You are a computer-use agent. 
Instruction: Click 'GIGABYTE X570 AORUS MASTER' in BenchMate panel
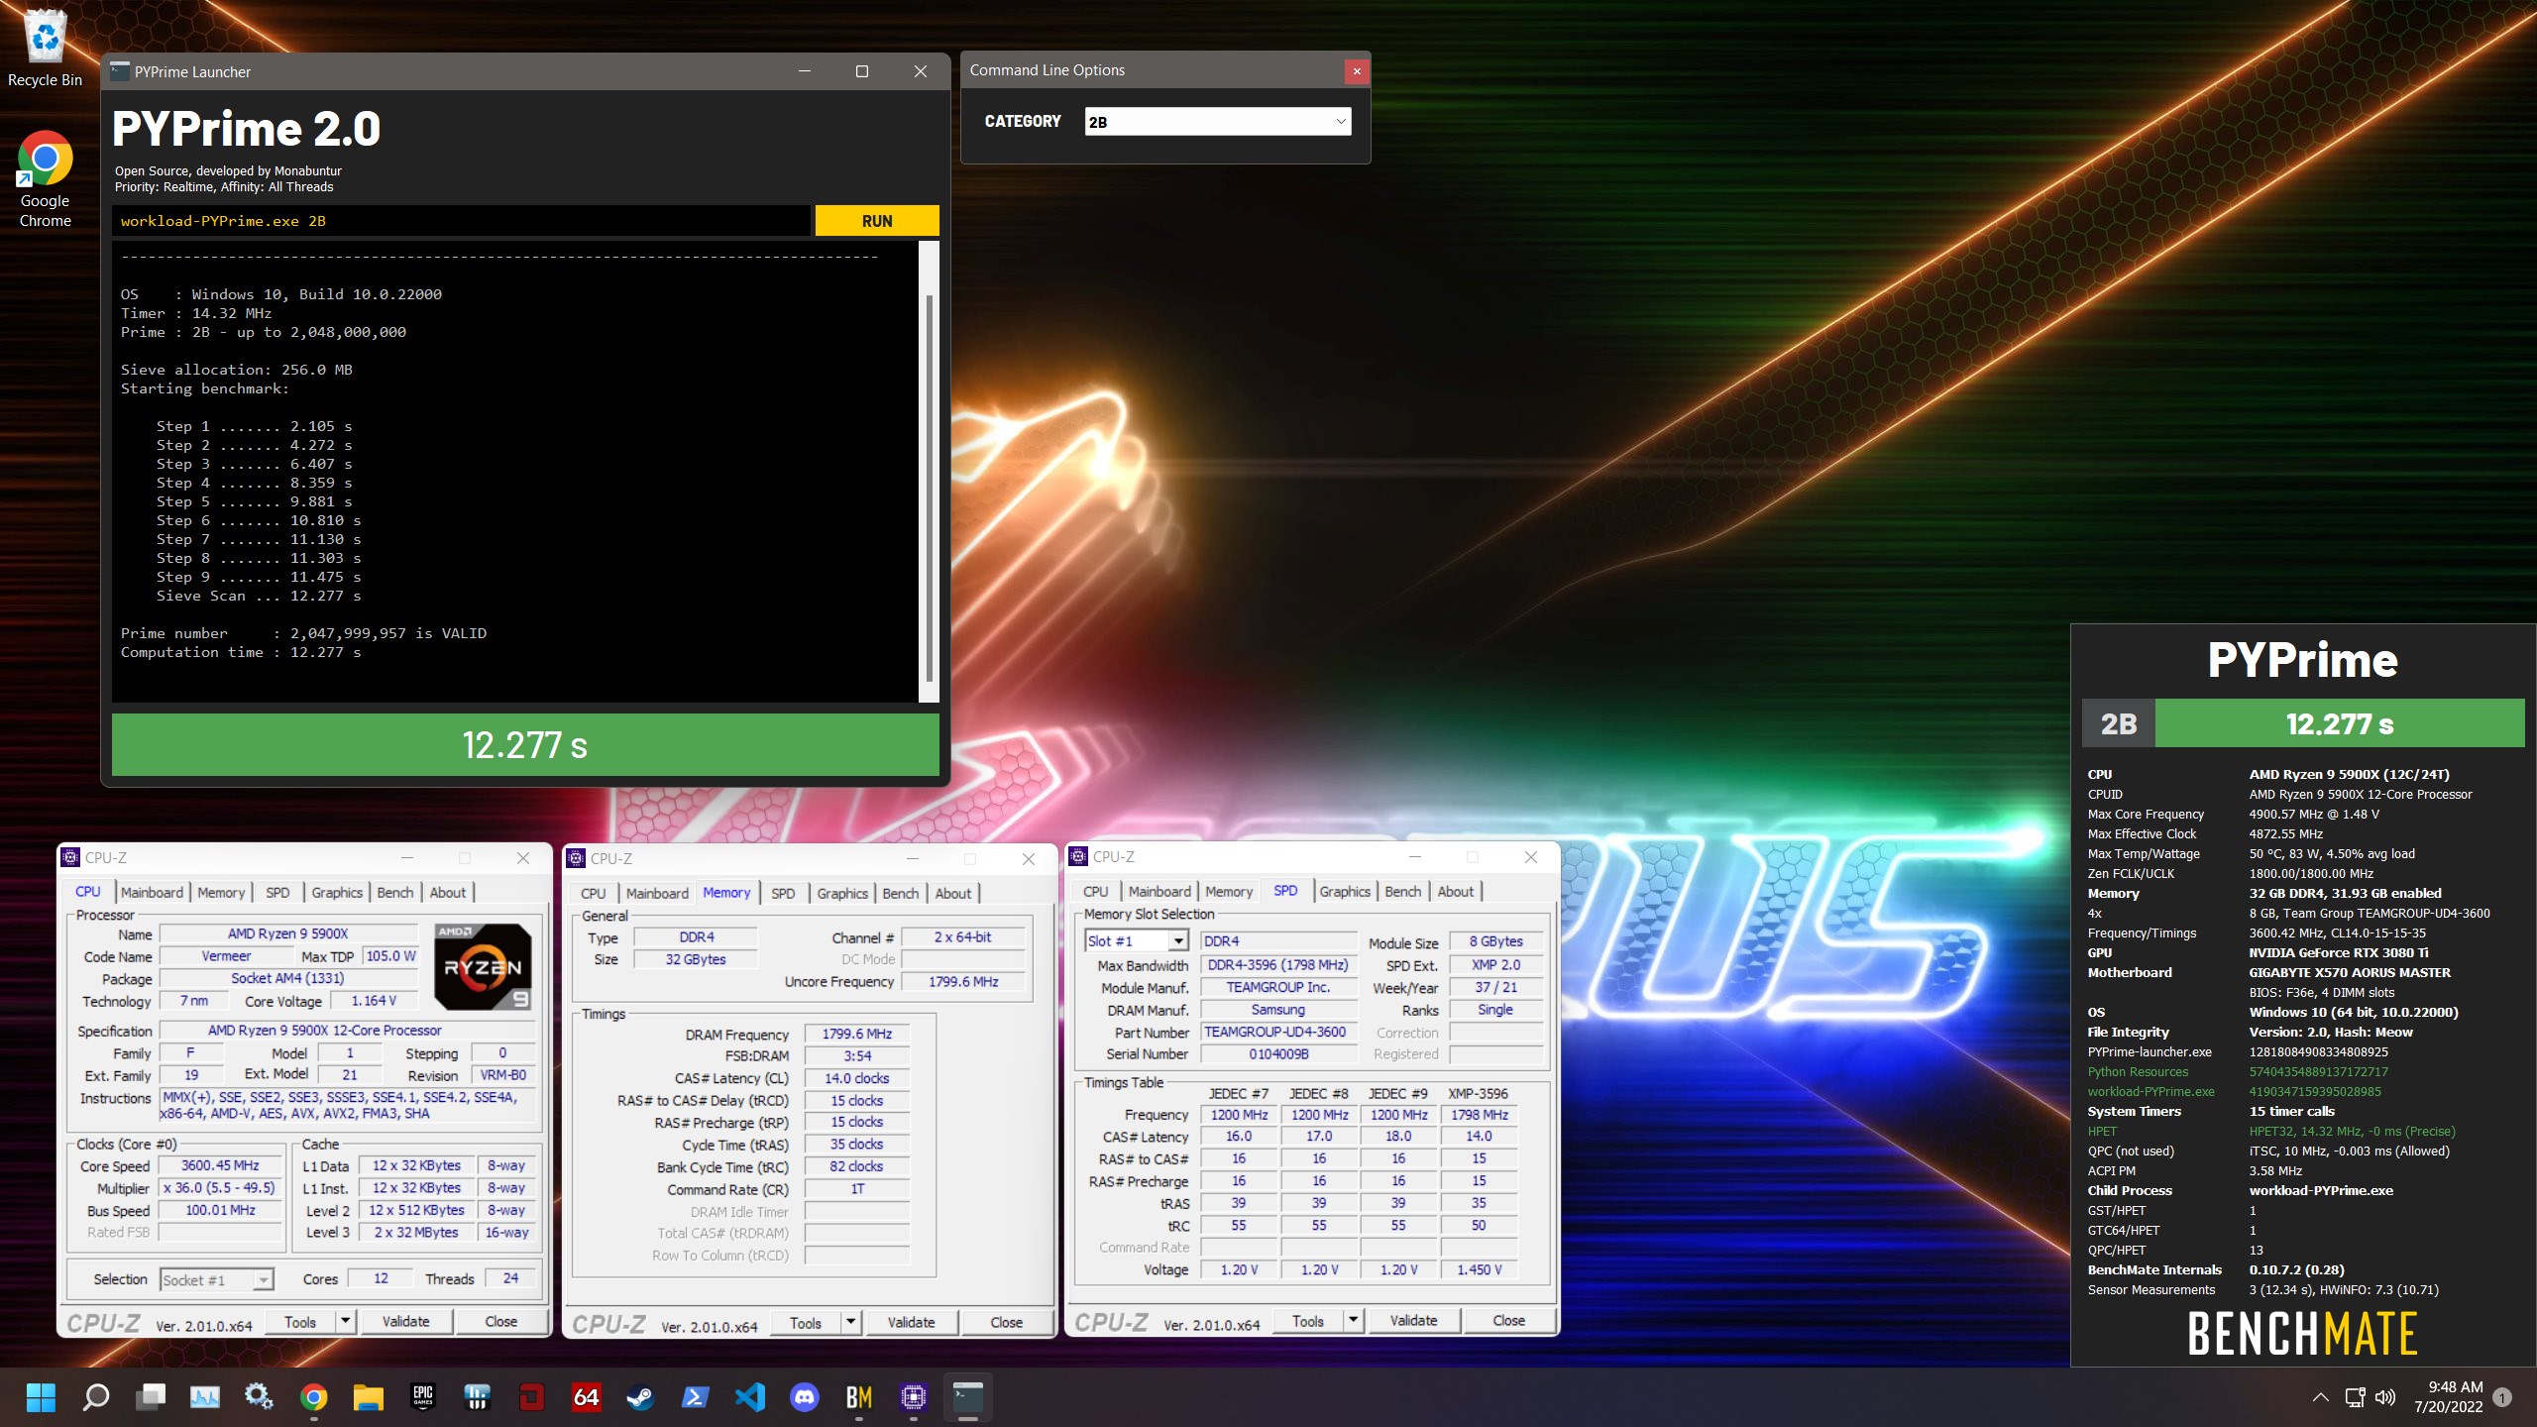(x=2350, y=972)
